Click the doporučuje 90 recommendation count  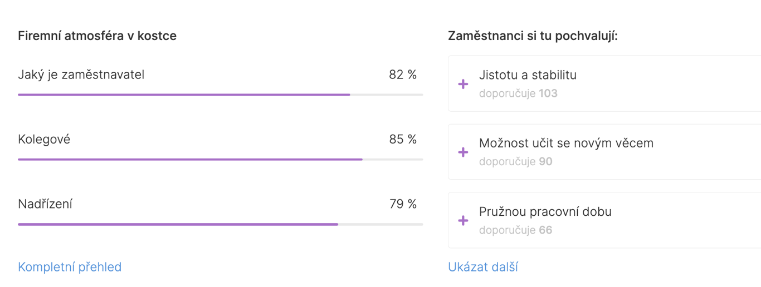(x=515, y=162)
